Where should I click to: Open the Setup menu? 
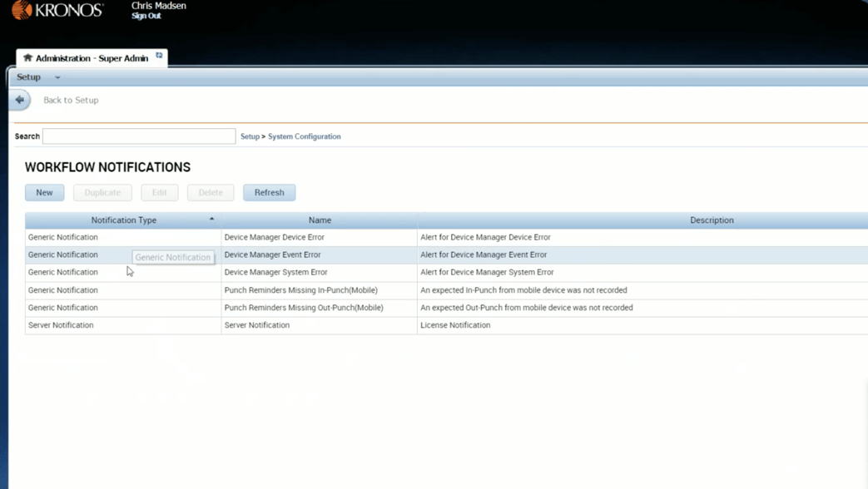point(27,77)
